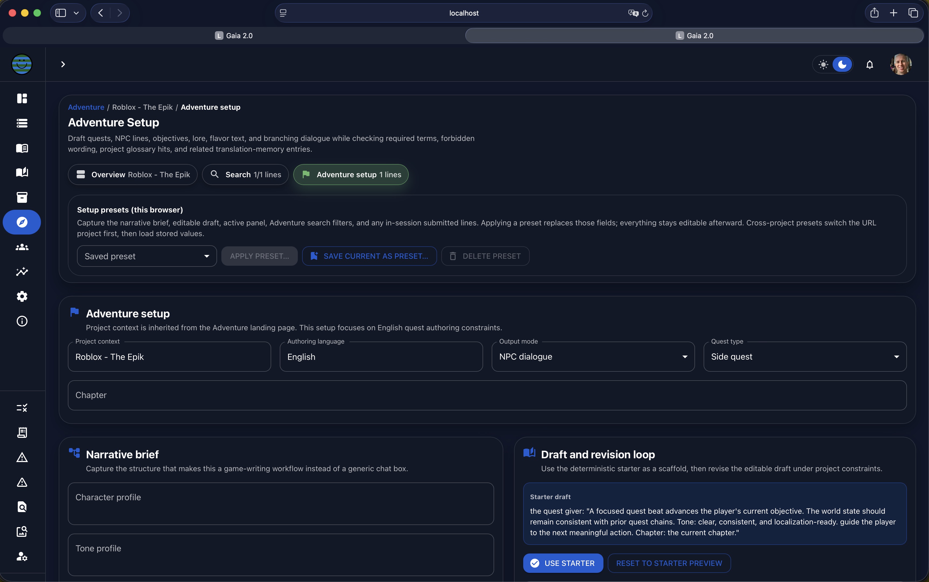This screenshot has height=582, width=929.
Task: Open the archive box sidebar icon
Action: point(22,197)
